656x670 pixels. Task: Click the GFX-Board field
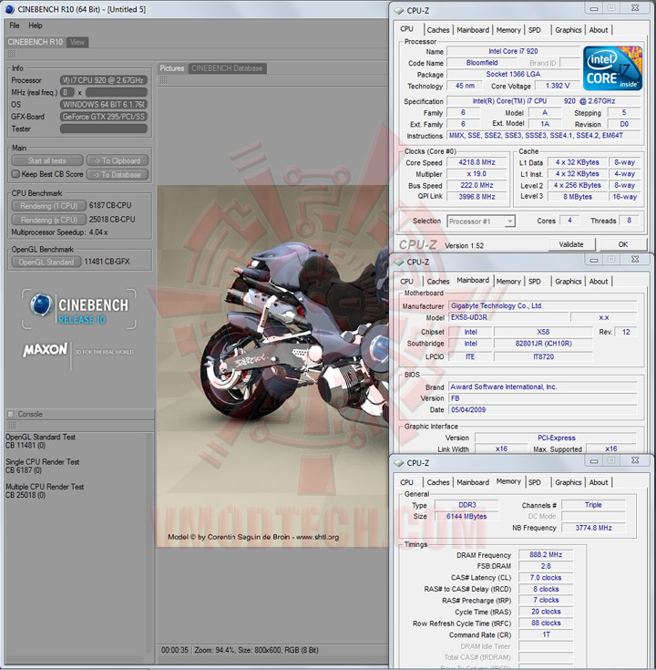[x=103, y=117]
